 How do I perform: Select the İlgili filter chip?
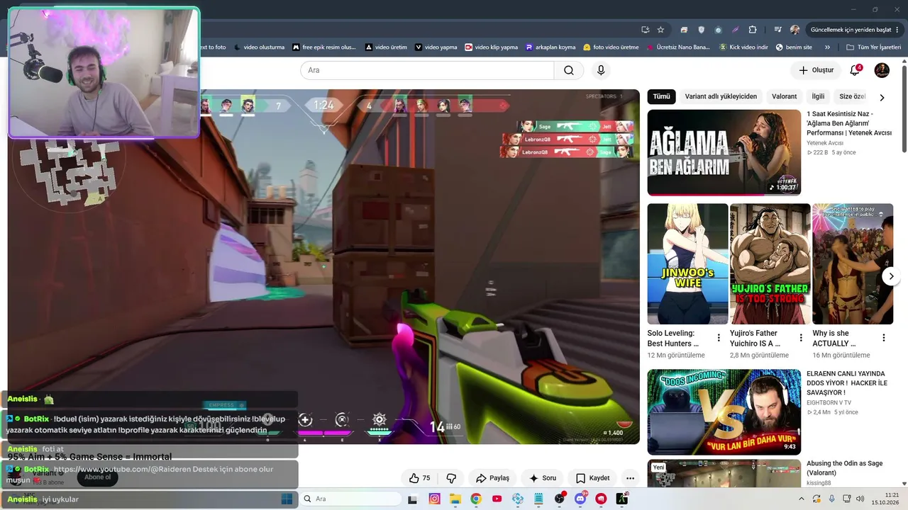[x=818, y=96]
